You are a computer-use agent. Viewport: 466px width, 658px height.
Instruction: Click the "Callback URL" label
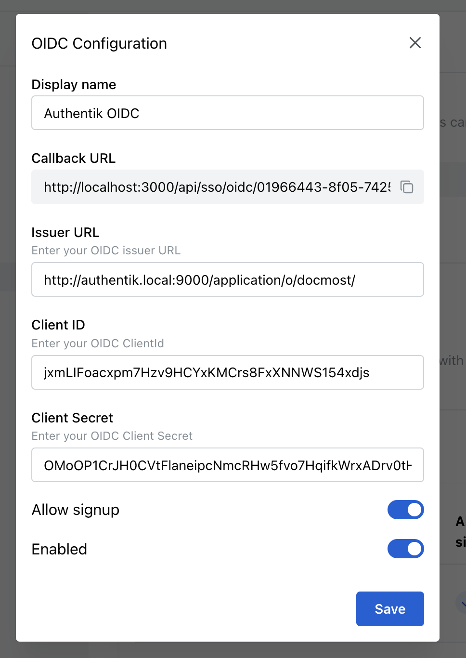[73, 158]
